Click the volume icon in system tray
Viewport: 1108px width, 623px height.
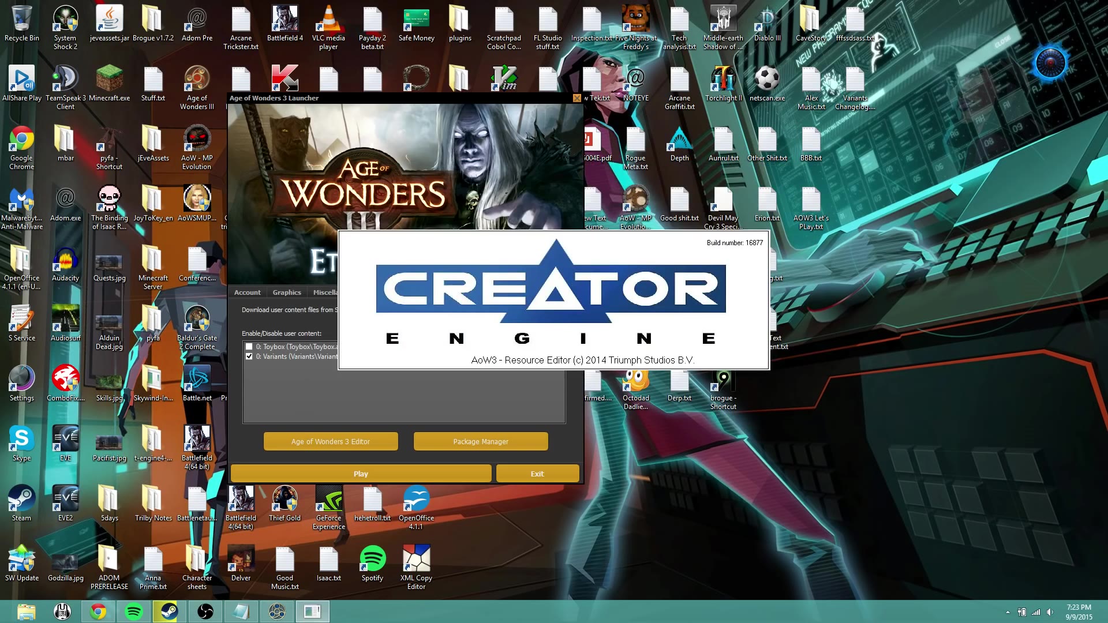(x=1050, y=612)
